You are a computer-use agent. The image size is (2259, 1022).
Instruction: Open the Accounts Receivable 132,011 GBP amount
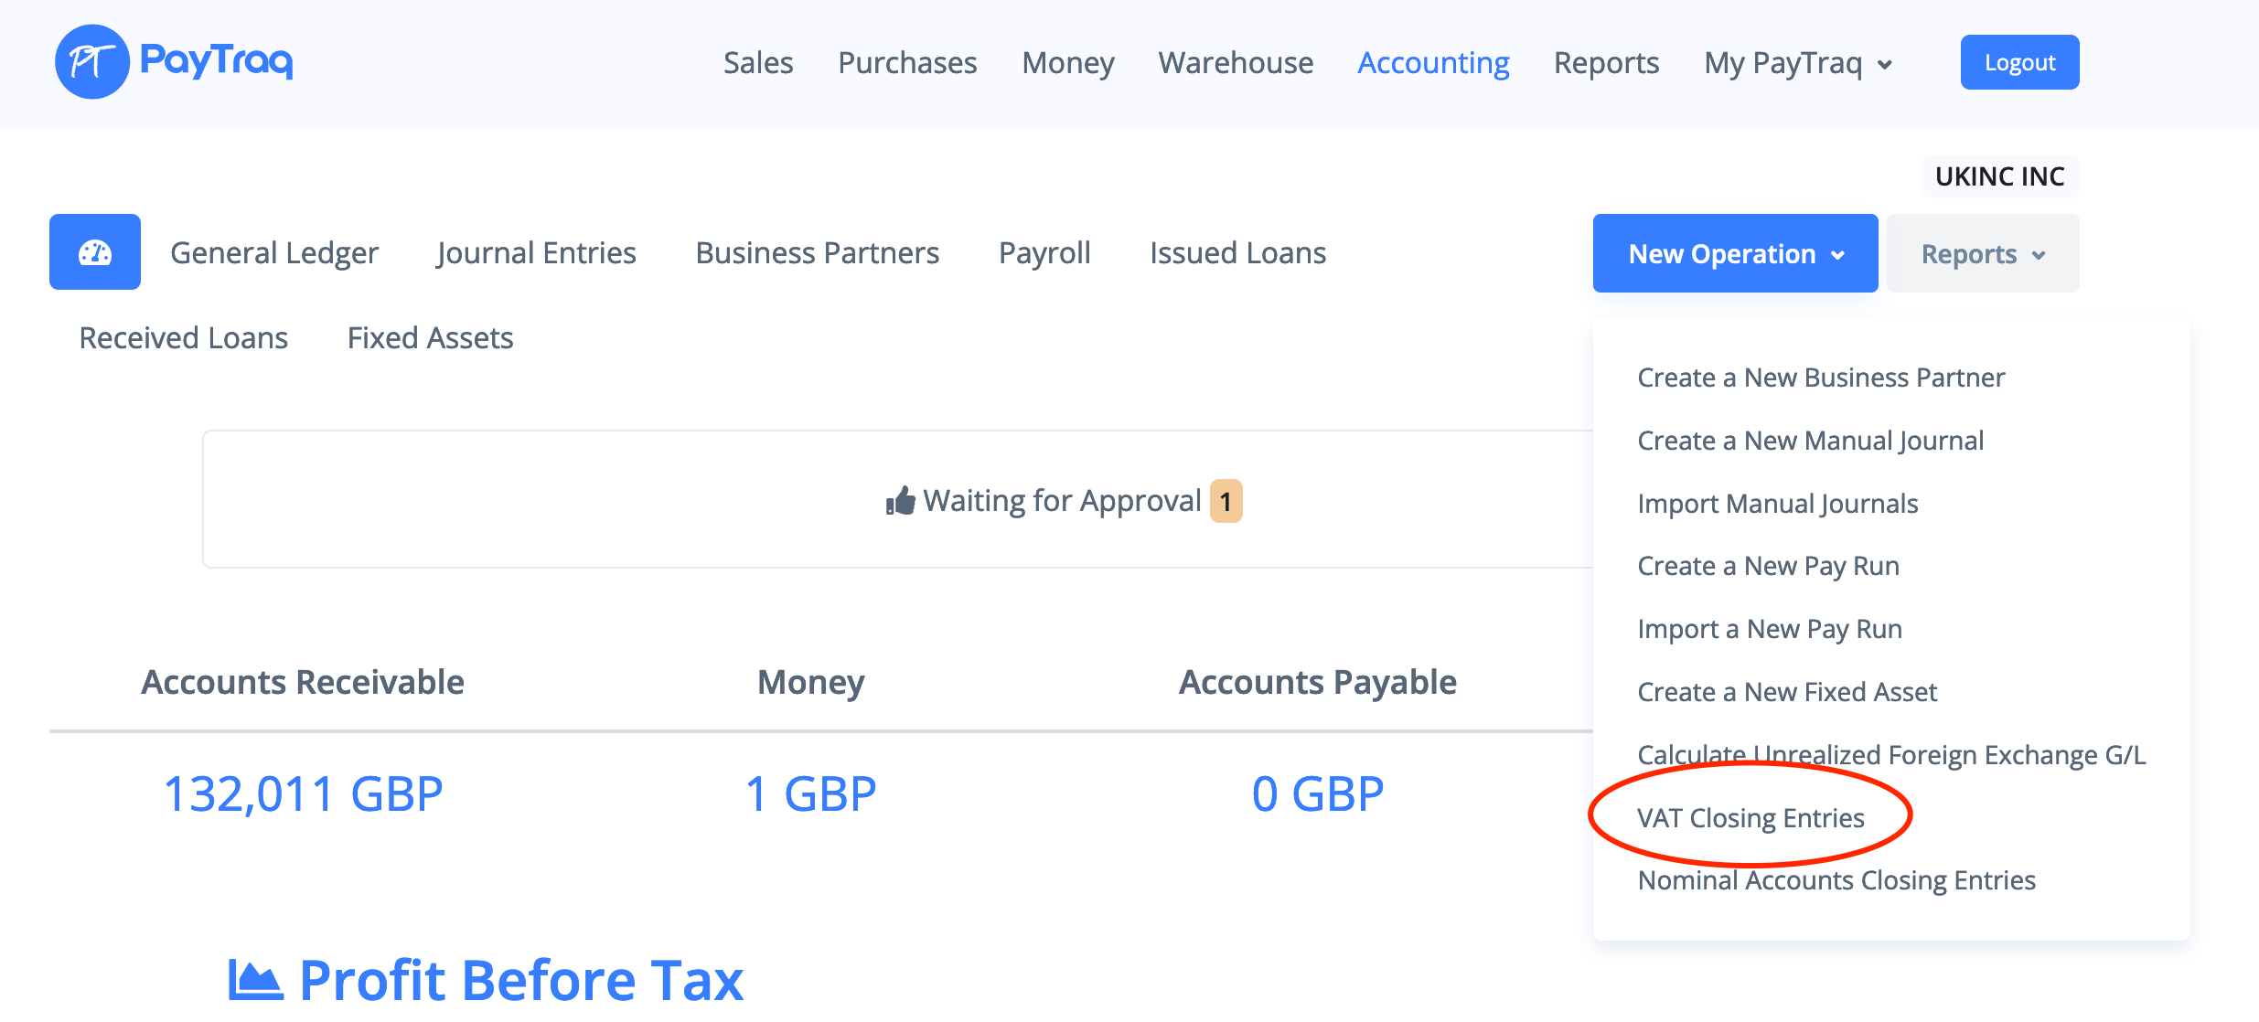click(303, 793)
